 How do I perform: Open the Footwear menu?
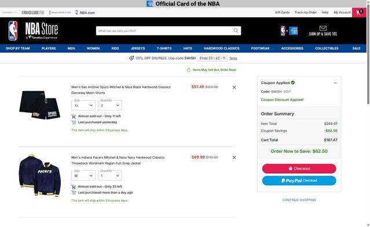[x=261, y=49]
